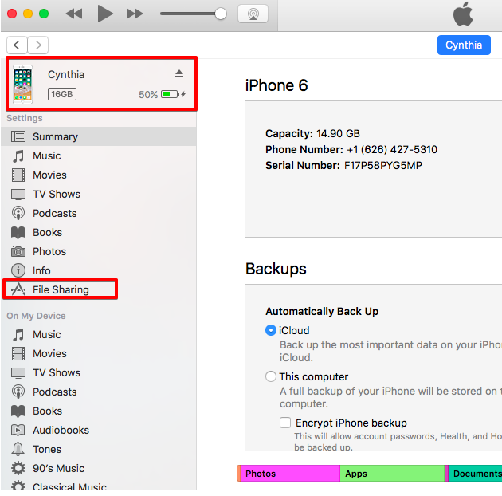This screenshot has width=502, height=496.
Task: Select the iCloud backup radio button
Action: click(x=271, y=330)
